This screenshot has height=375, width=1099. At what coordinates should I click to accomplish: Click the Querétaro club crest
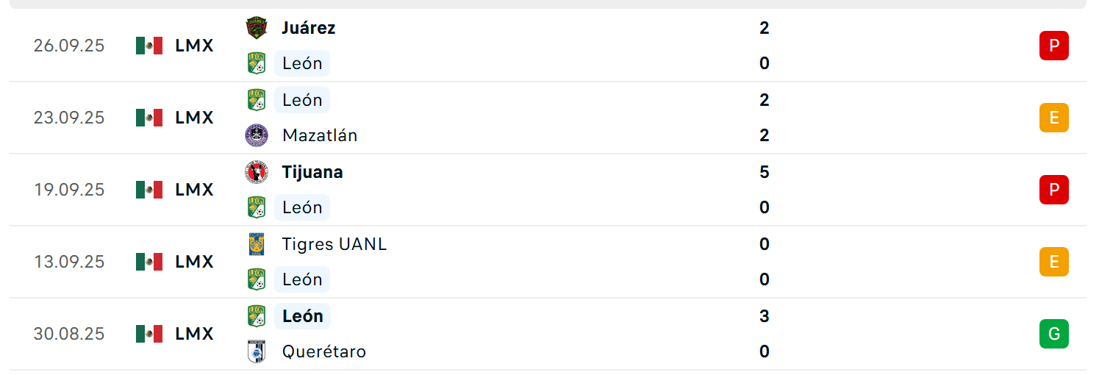pyautogui.click(x=257, y=351)
